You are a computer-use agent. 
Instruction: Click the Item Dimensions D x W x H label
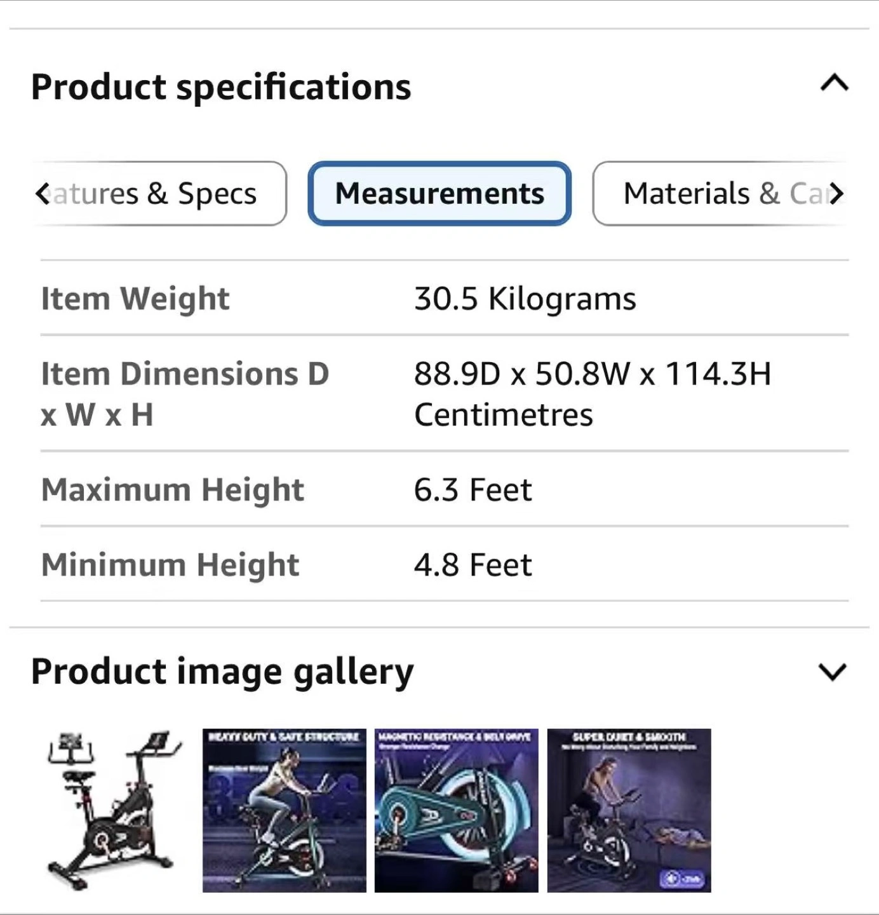(184, 394)
